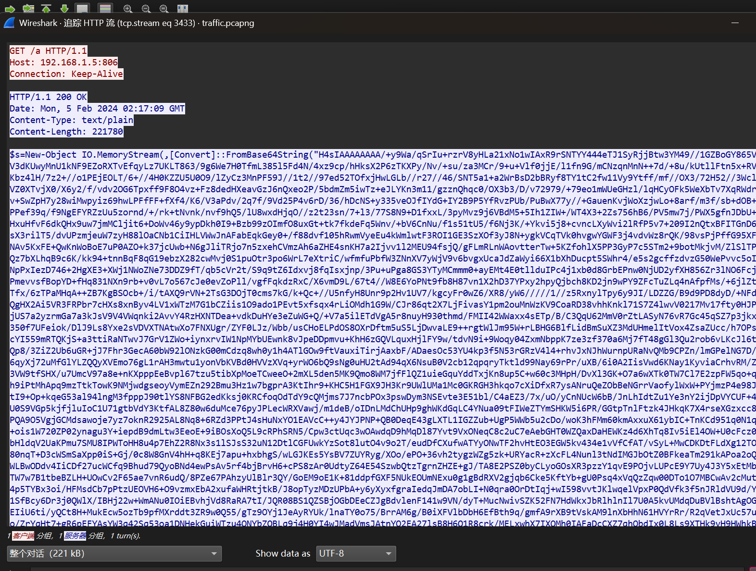Click the go-forward green arrow icon
The image size is (756, 571).
click(10, 8)
